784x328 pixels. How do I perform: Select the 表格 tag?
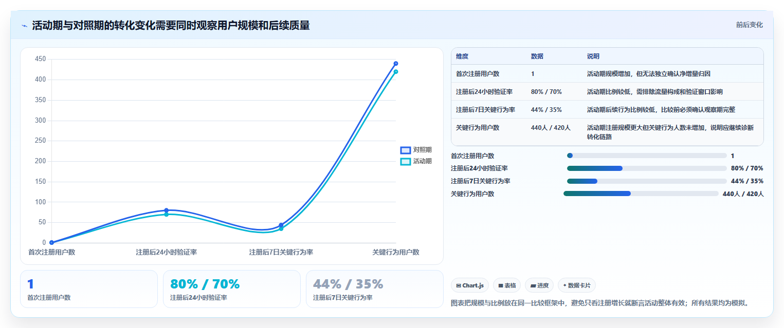[x=507, y=285]
